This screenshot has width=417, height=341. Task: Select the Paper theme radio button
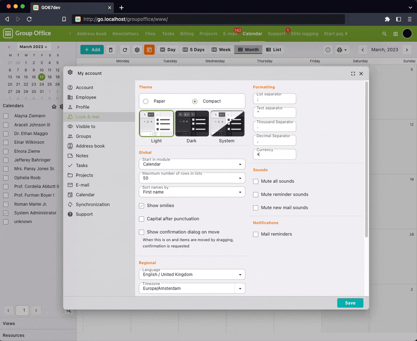[146, 101]
